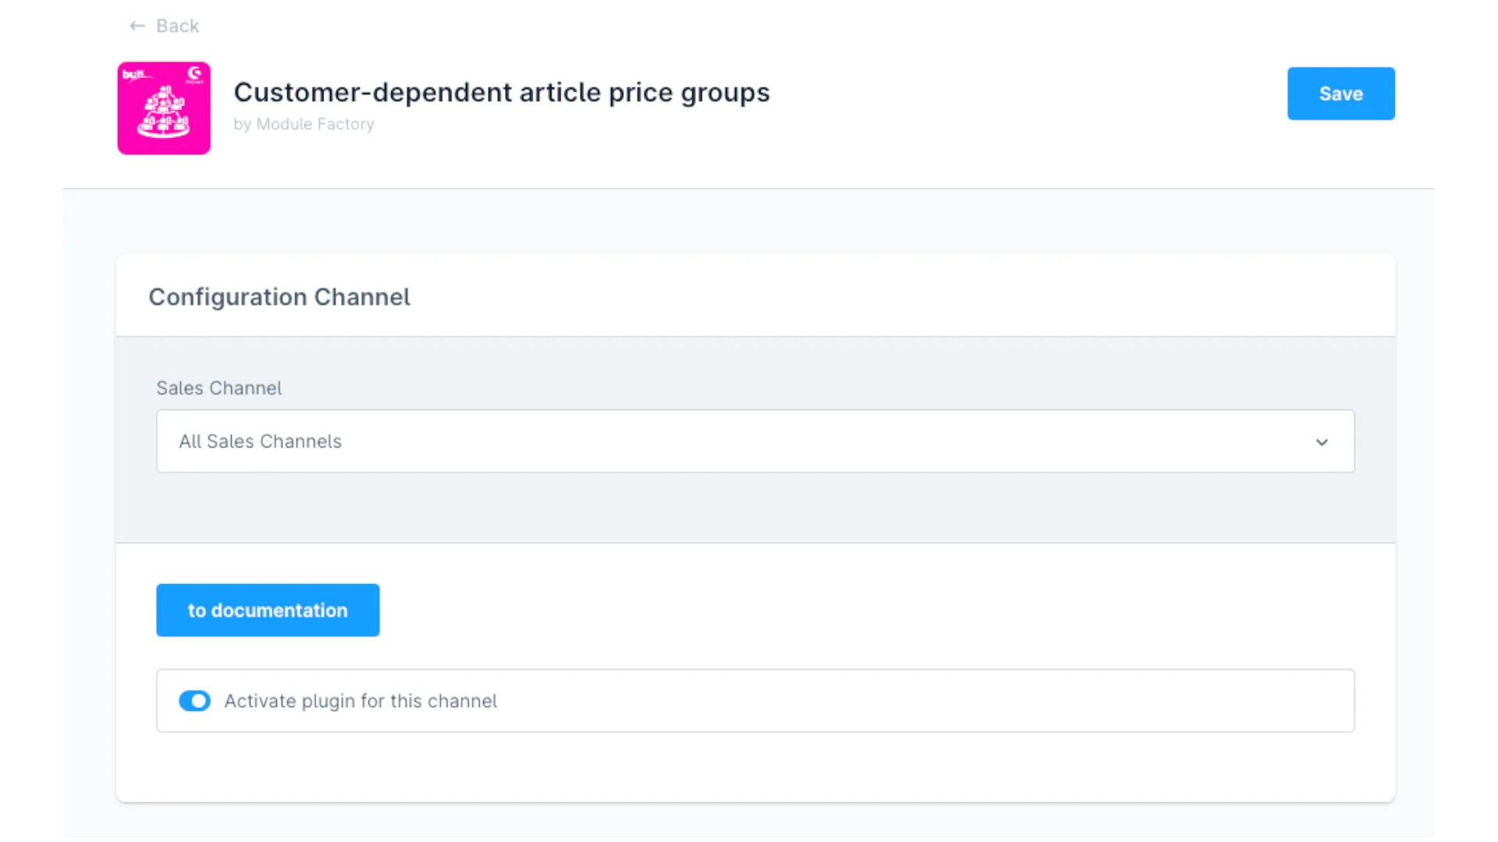Screen dimensions: 1498x842
Task: Open the 'to documentation' button
Action: pos(268,610)
